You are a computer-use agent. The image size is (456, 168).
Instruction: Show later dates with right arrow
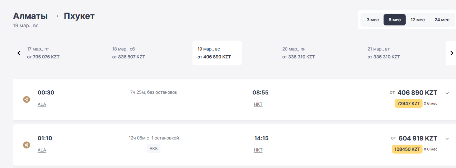coord(452,53)
